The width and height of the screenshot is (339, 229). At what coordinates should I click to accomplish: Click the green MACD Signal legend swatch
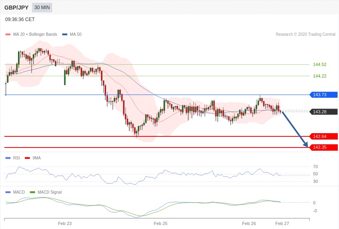32,192
